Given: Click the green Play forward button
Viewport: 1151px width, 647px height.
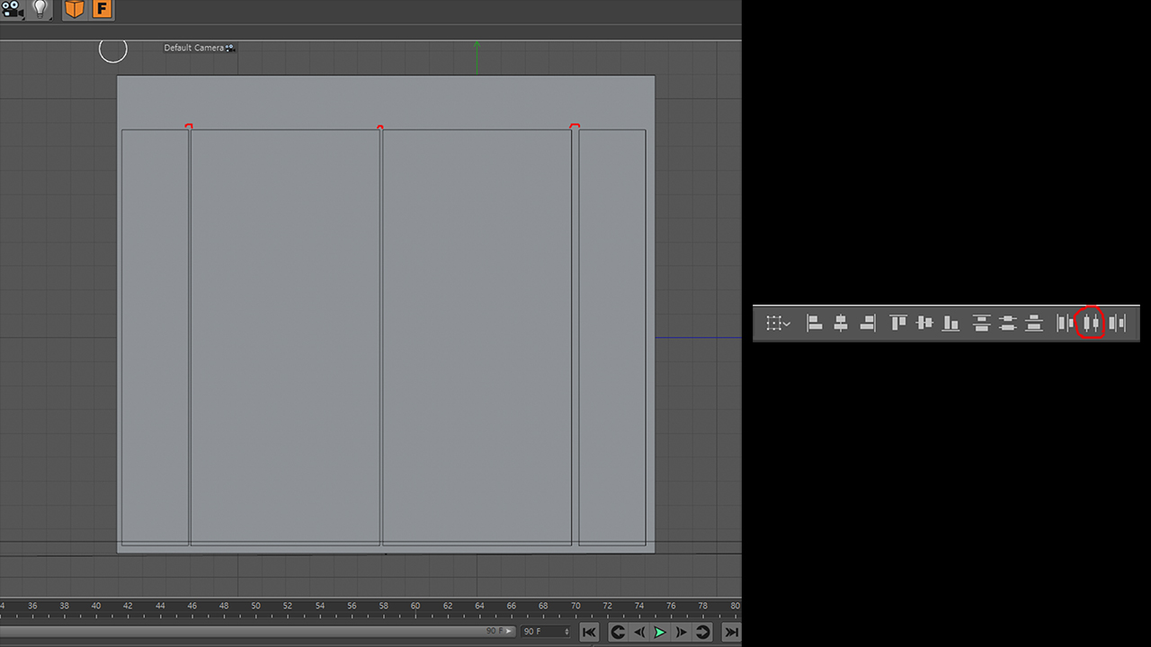Looking at the screenshot, I should coord(660,633).
